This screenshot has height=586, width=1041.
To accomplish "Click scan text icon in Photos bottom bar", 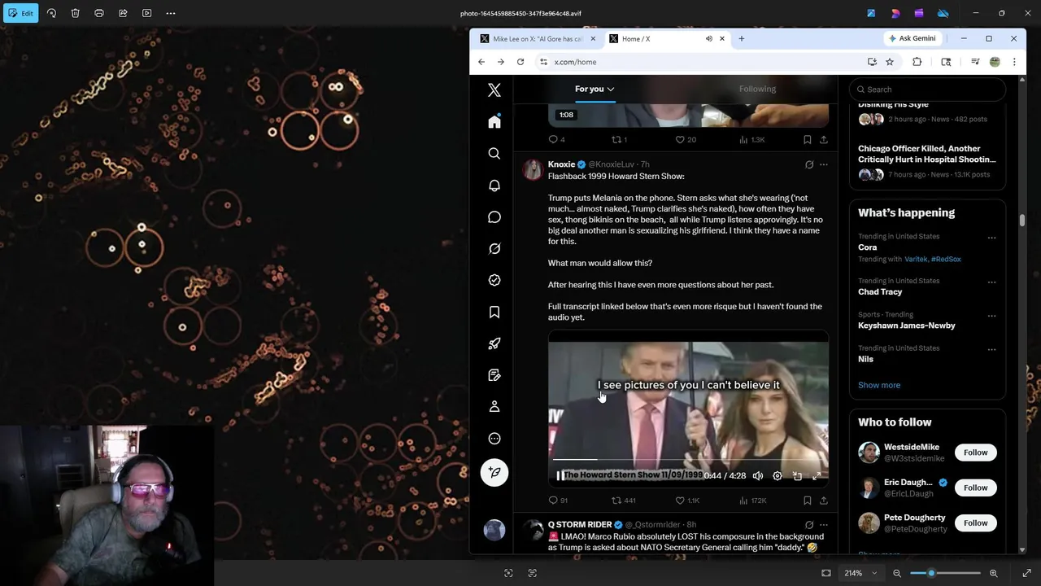I will pyautogui.click(x=533, y=573).
